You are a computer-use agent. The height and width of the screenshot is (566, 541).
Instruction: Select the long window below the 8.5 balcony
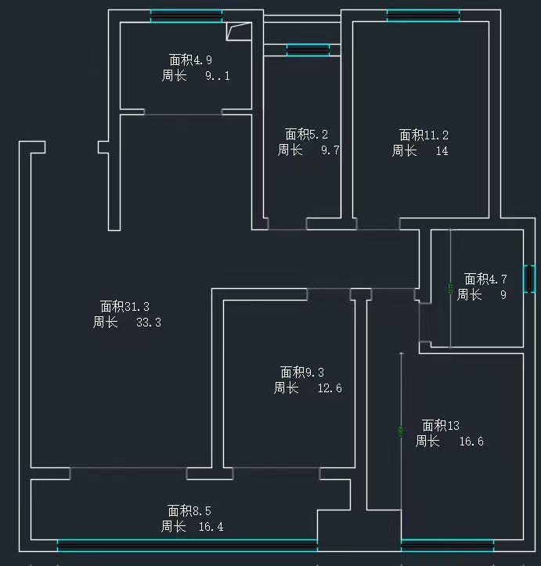[x=187, y=546]
